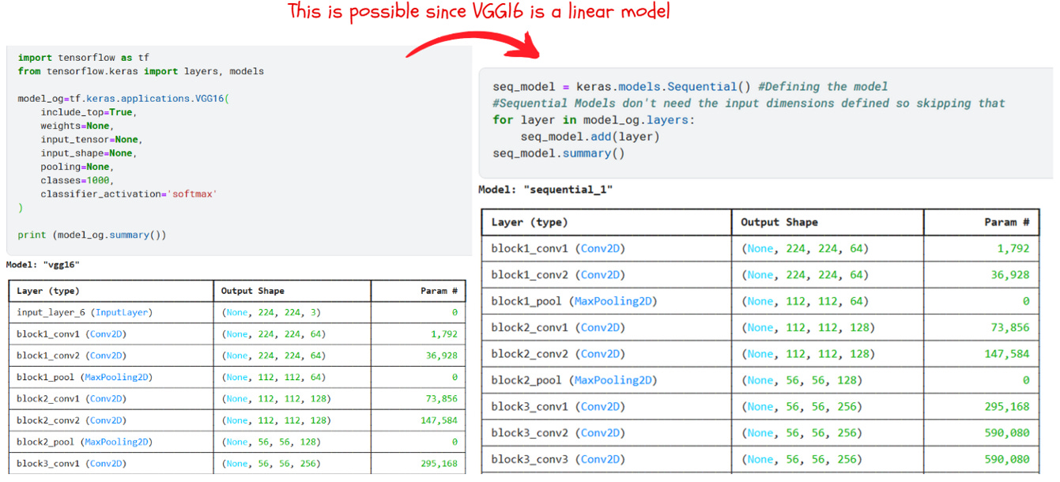Click block2_conv1 layer name in sequential_1 table
This screenshot has height=482, width=1060.
coord(558,328)
